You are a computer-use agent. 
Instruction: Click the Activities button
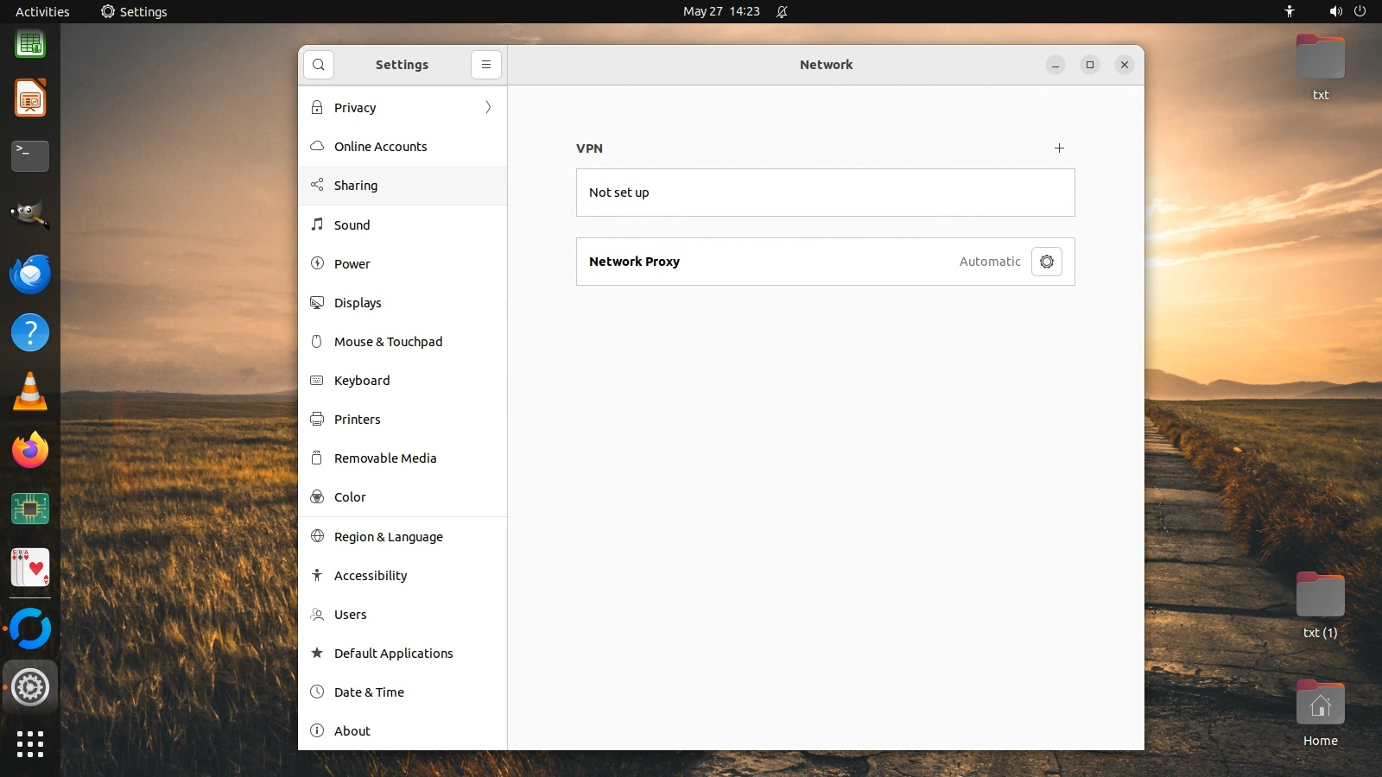(42, 11)
